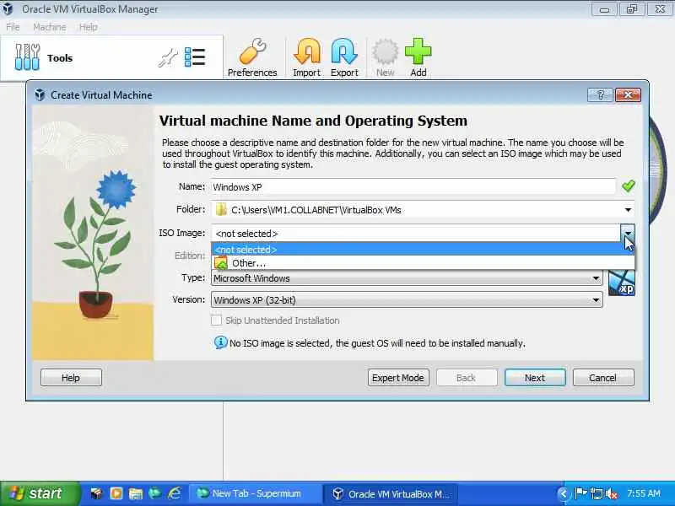Click the Virtual machine Name and Operating System heading
This screenshot has width=675, height=506.
coord(313,121)
